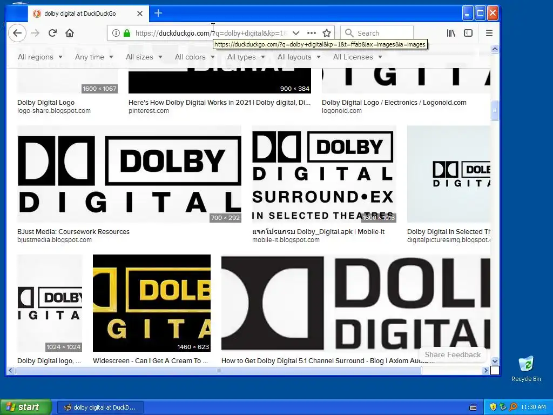
Task: Open Dolby Digital Surround EX thumbnail
Action: tap(324, 174)
